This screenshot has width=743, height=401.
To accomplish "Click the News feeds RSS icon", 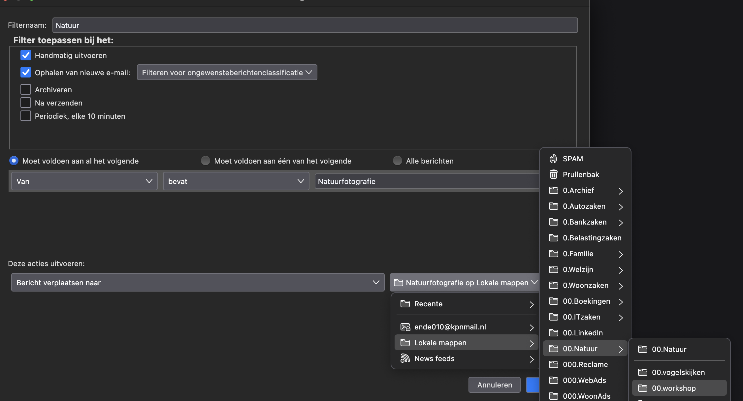I will [x=405, y=358].
